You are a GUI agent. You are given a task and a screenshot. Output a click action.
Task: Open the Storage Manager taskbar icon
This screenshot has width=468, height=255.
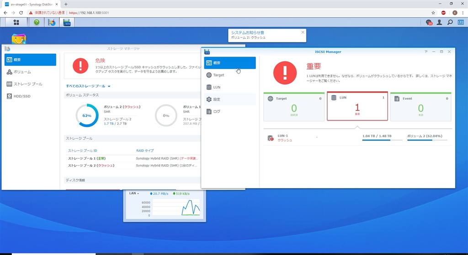52,22
